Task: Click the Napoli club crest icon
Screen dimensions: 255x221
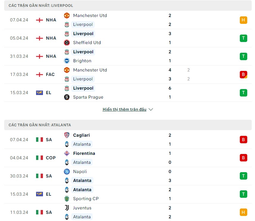Action: (x=67, y=172)
